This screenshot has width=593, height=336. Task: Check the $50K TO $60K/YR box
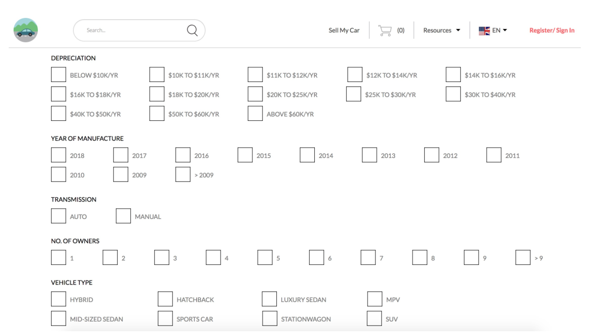pos(157,113)
